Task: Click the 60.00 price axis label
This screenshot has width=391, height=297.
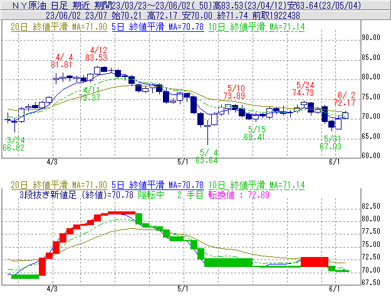Action: click(371, 156)
